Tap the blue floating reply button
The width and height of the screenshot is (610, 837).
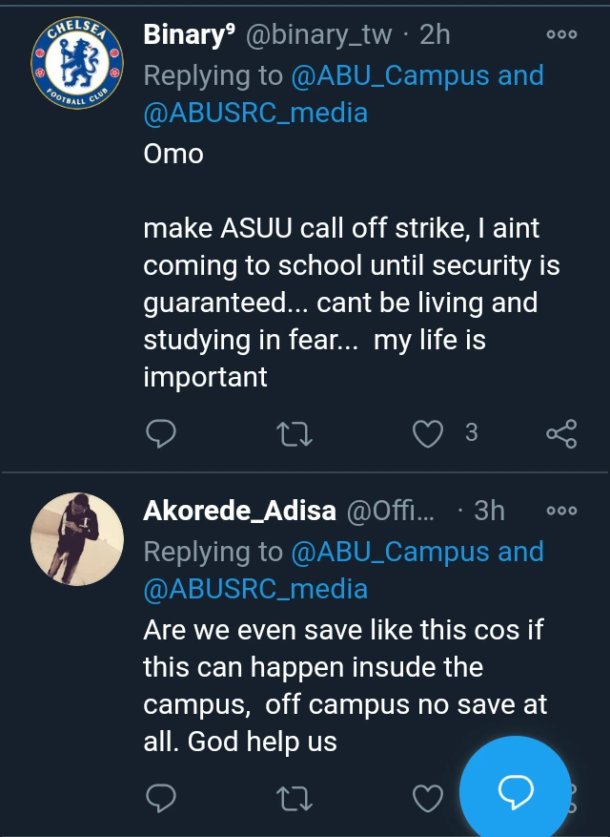point(515,790)
